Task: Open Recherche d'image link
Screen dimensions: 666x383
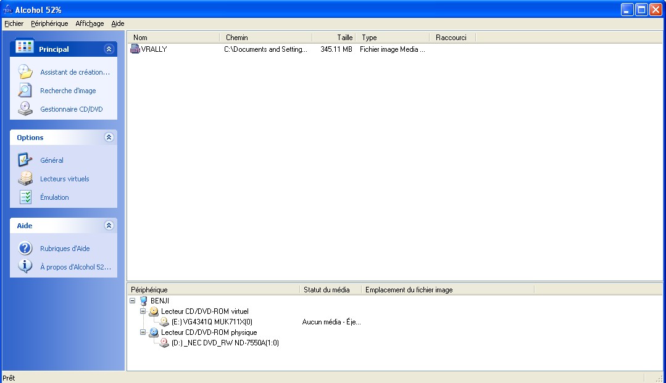Action: click(x=68, y=91)
